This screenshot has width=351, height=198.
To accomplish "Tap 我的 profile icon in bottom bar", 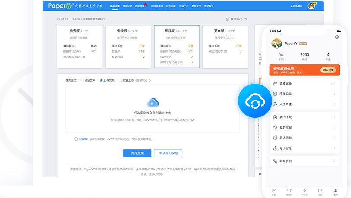I will 335,191.
